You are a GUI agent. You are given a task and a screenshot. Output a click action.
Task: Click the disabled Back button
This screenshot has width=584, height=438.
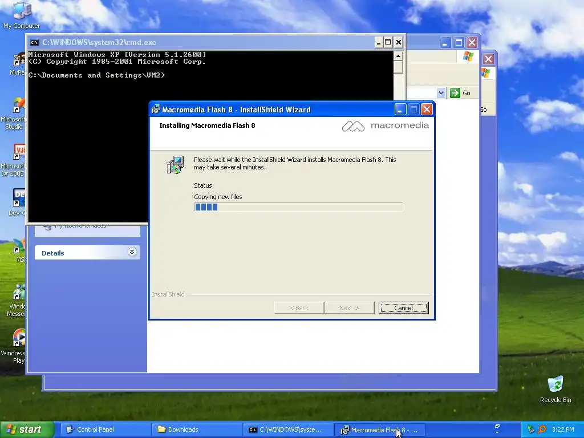(299, 308)
